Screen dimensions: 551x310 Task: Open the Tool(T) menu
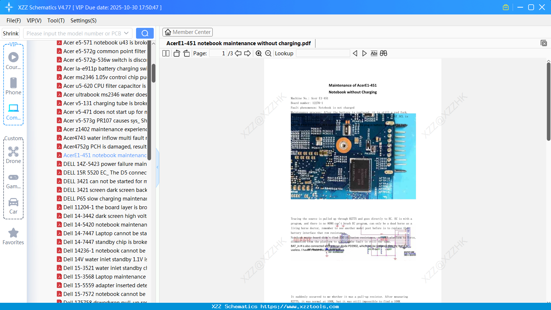pyautogui.click(x=56, y=21)
